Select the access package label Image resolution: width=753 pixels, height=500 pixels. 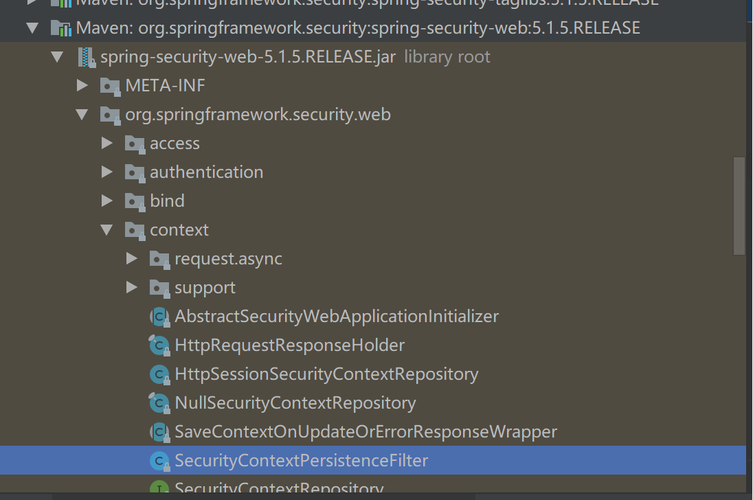175,144
